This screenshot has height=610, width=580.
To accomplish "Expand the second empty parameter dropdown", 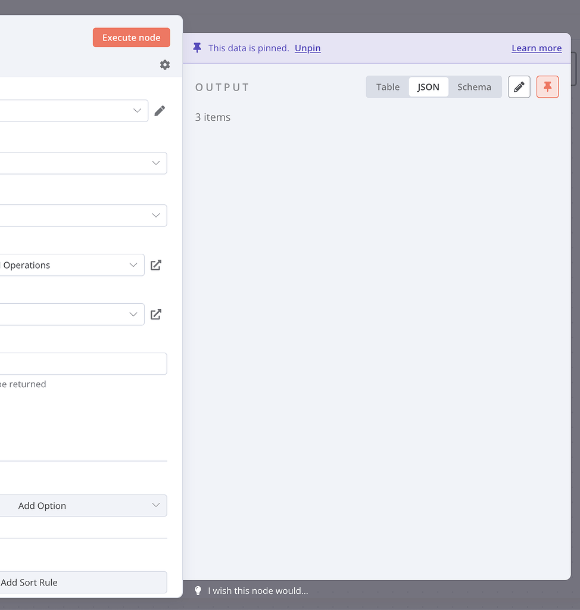I will click(155, 163).
